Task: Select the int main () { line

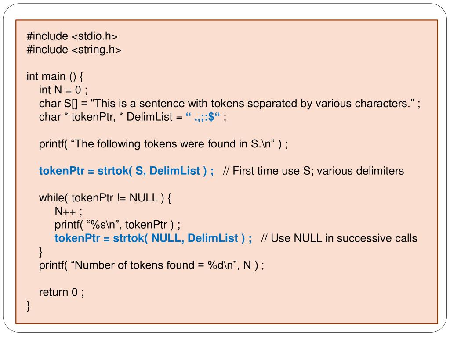Action: [x=55, y=76]
